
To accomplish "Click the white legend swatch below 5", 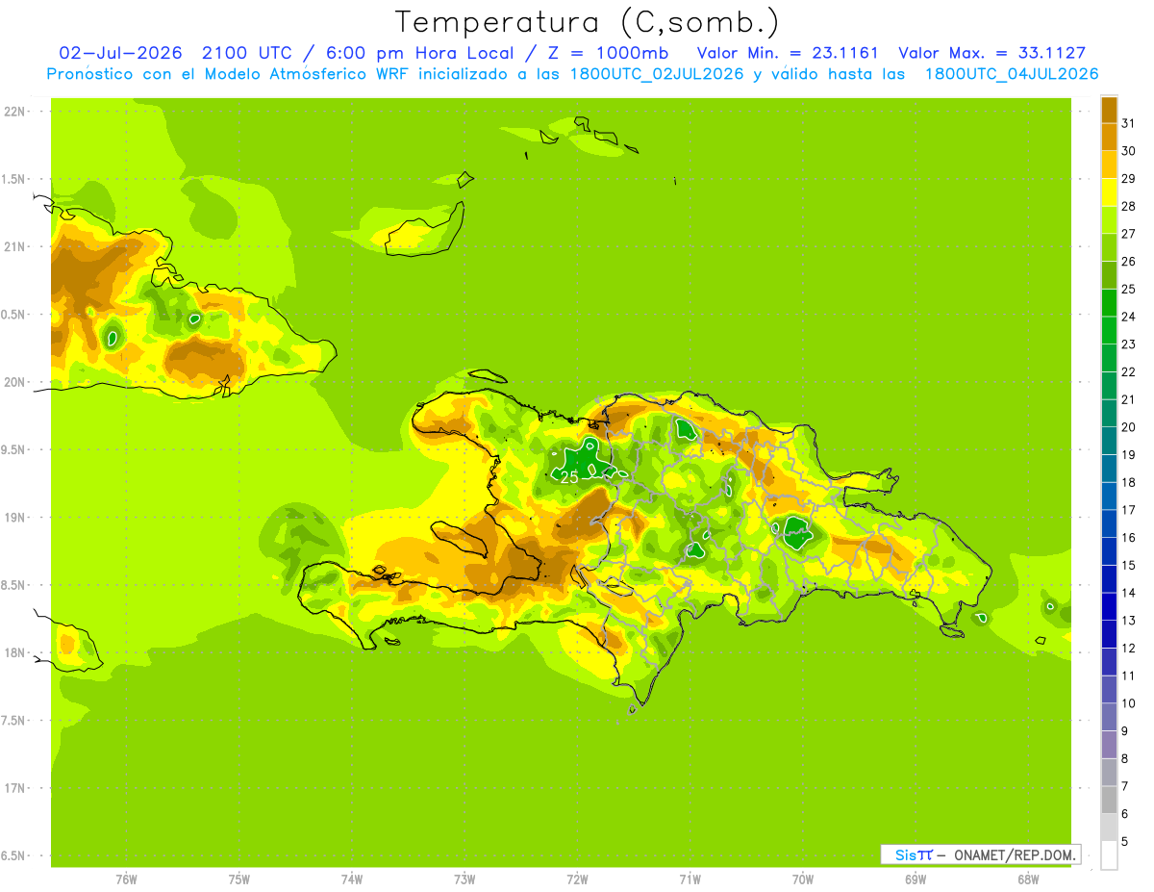I will pos(1109,854).
